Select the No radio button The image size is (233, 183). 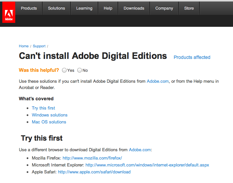click(80, 70)
